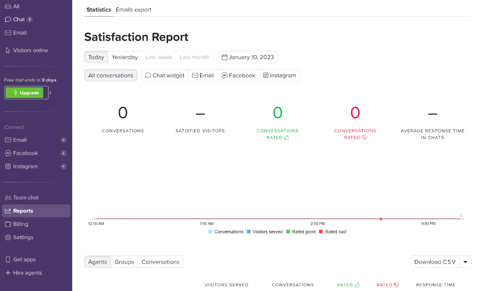
Task: Go to Visitors online
Action: 30,50
